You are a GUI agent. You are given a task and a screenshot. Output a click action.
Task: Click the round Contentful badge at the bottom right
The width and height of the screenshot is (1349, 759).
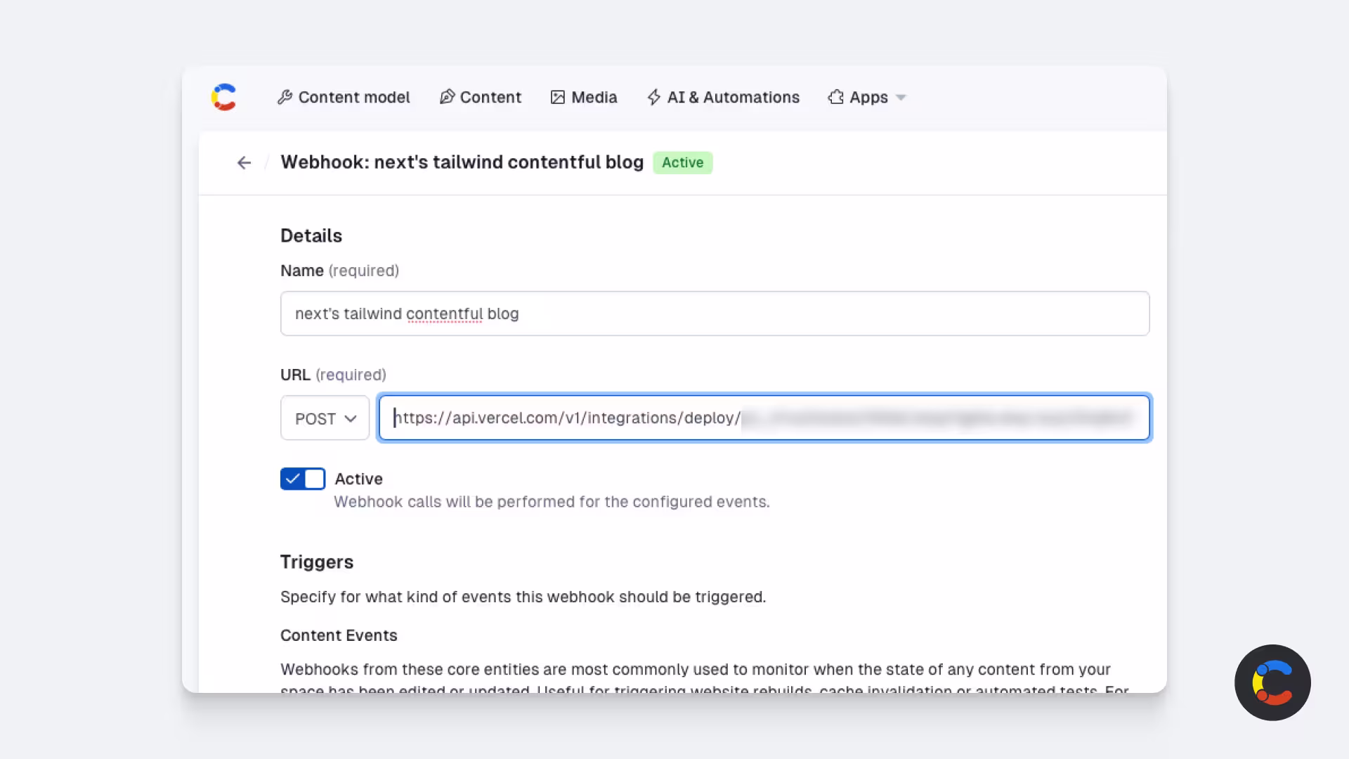point(1272,682)
